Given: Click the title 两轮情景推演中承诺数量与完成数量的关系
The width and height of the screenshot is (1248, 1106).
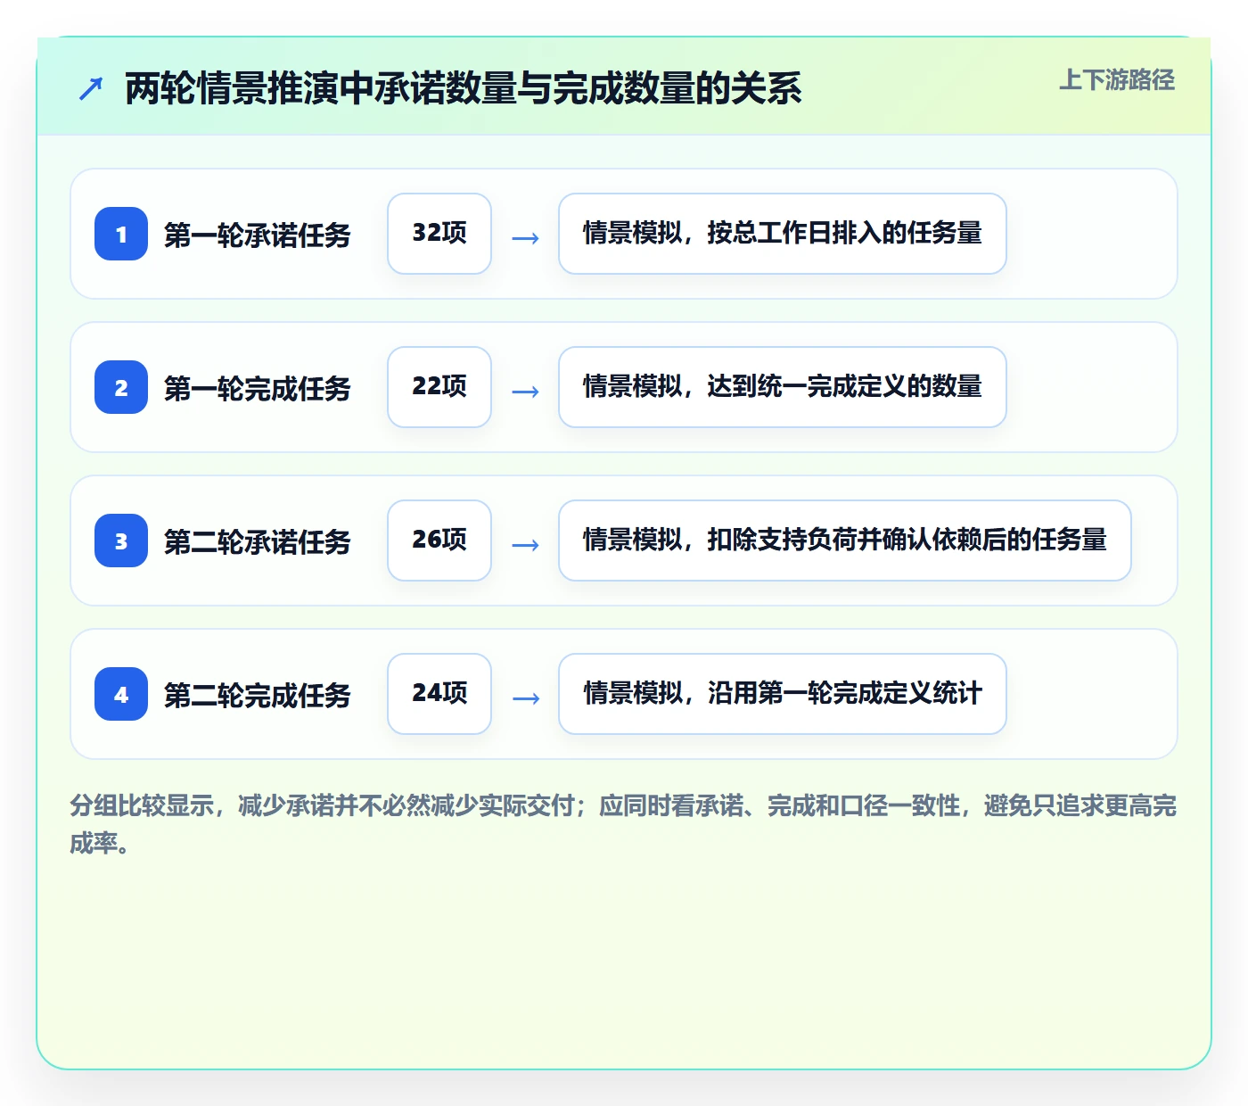Looking at the screenshot, I should [x=464, y=88].
